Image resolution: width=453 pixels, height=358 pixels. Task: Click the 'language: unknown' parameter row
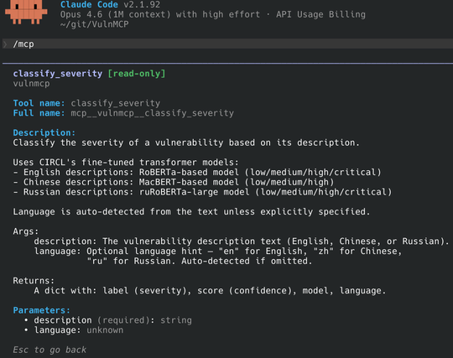(x=74, y=330)
